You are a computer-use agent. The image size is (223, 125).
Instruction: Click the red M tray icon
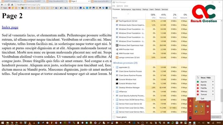190,112
